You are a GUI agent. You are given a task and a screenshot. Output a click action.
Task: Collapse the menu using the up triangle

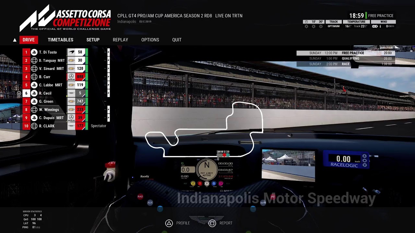(x=15, y=40)
